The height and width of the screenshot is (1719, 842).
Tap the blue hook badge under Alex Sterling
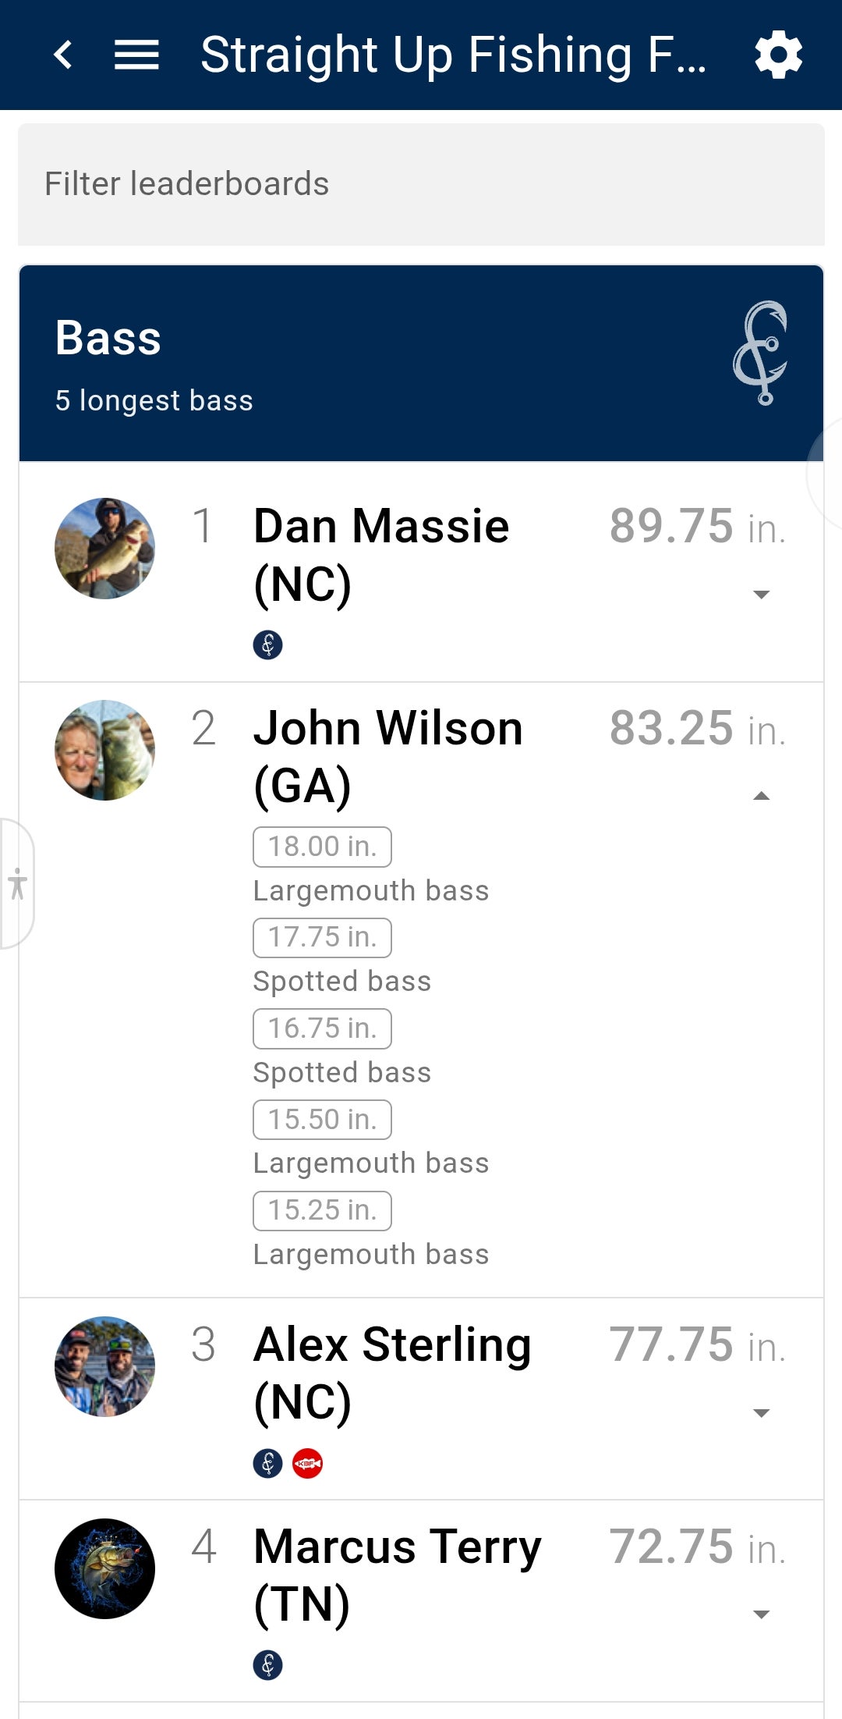click(267, 1464)
